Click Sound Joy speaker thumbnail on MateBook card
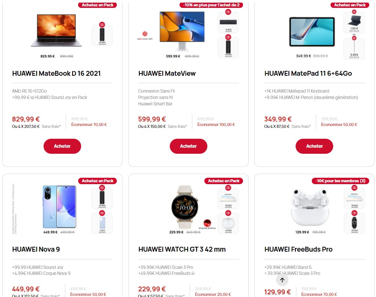This screenshot has height=297, width=376. pos(102,35)
